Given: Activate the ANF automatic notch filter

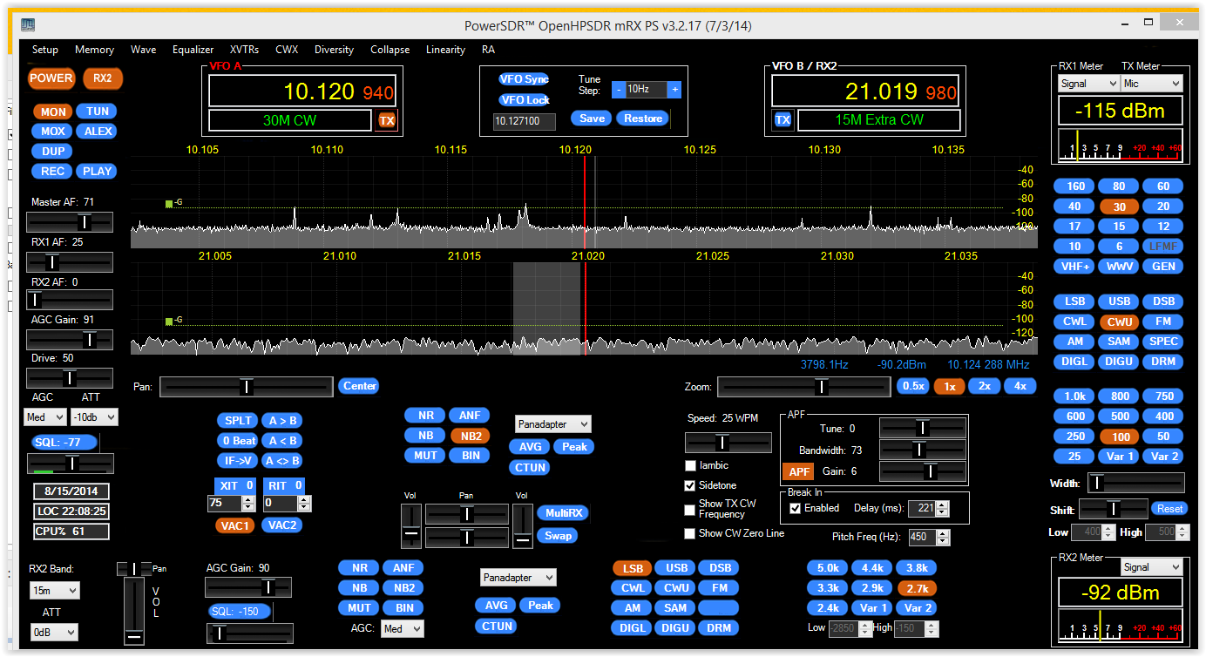Looking at the screenshot, I should pyautogui.click(x=469, y=415).
